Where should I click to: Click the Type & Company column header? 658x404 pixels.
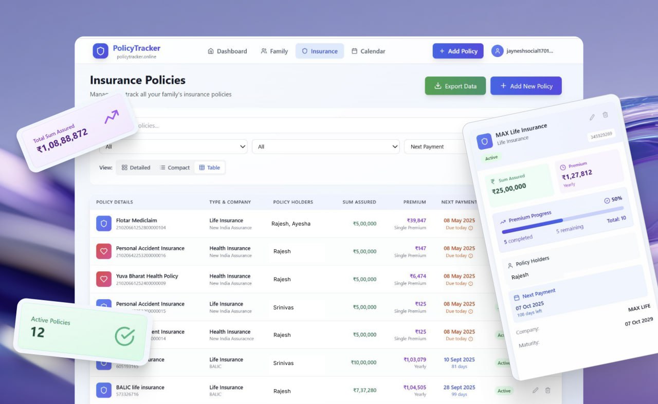point(230,202)
